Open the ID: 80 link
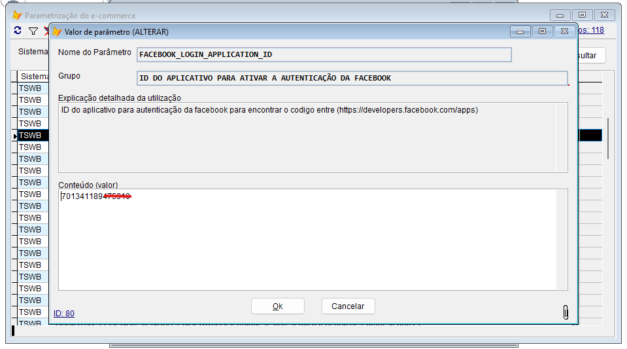The image size is (627, 349). tap(64, 314)
